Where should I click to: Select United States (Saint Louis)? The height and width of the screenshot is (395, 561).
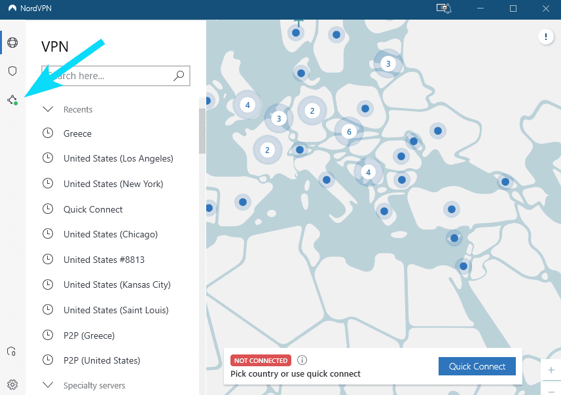(x=116, y=310)
